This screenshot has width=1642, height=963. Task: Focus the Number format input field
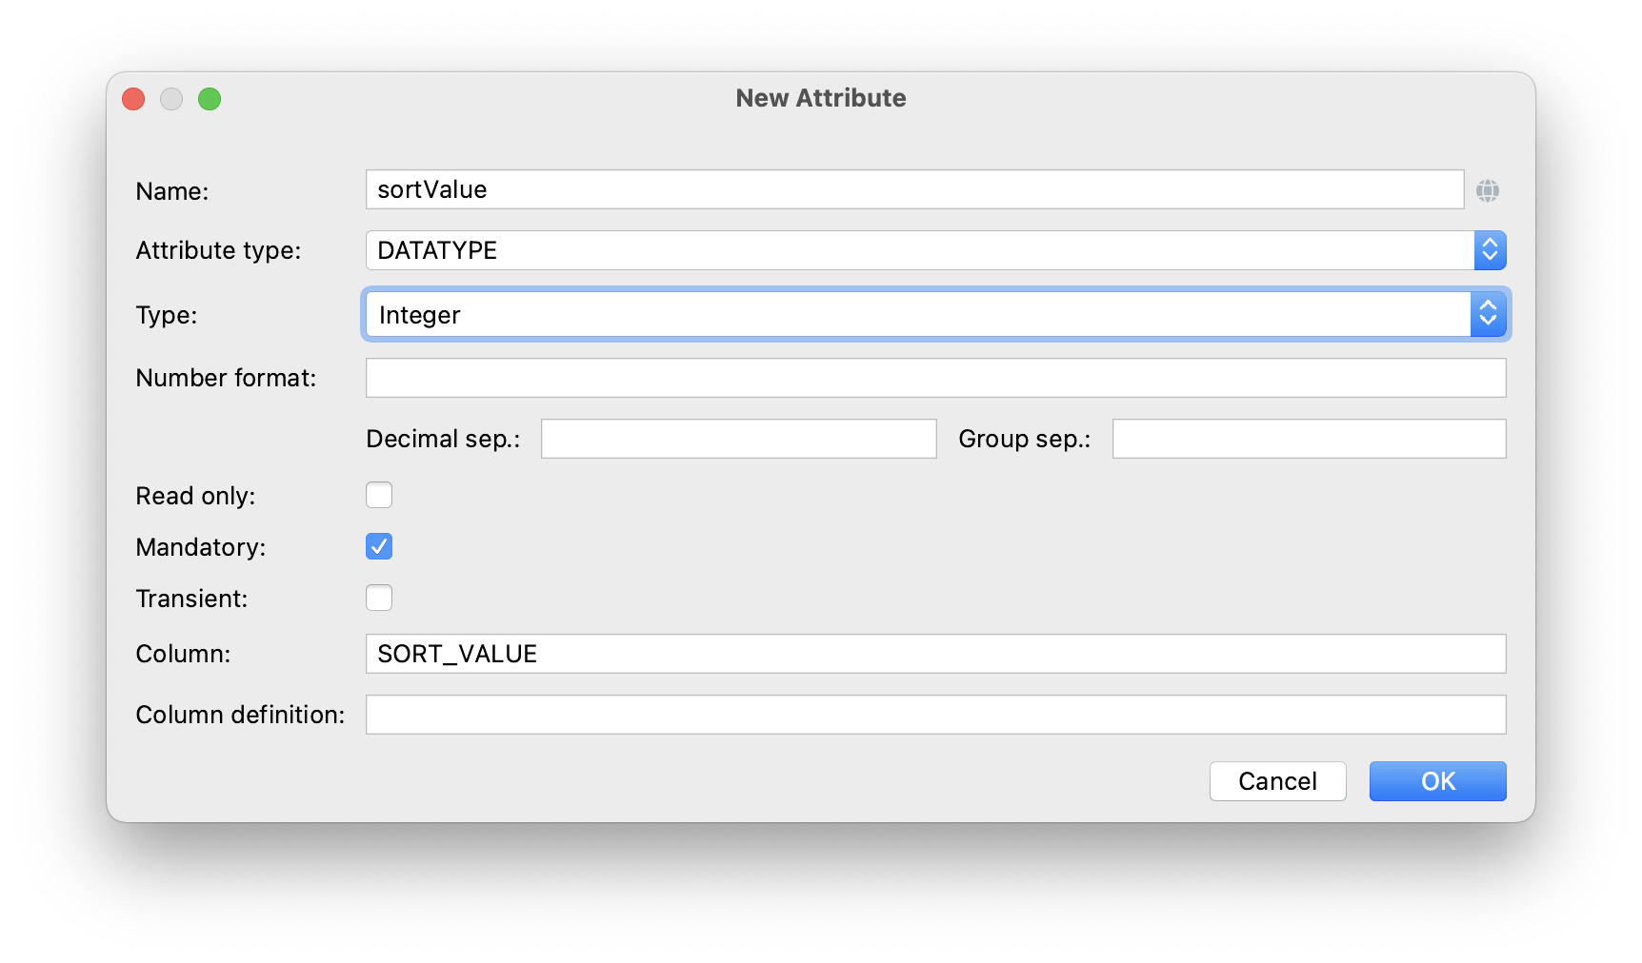tap(935, 378)
